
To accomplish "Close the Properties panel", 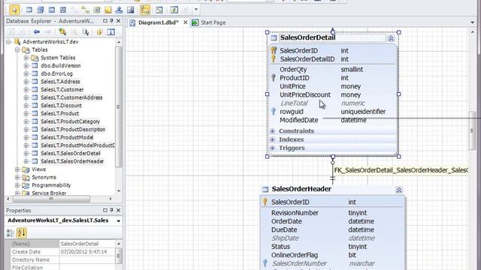I will [x=119, y=210].
